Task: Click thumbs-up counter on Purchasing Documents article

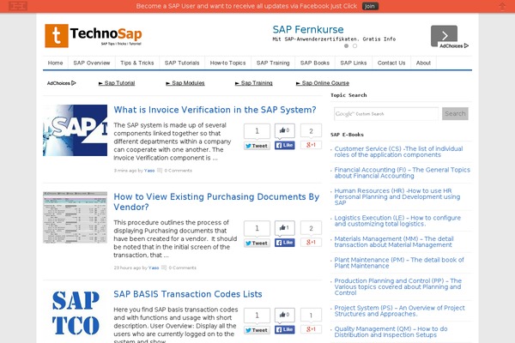Action: click(284, 227)
